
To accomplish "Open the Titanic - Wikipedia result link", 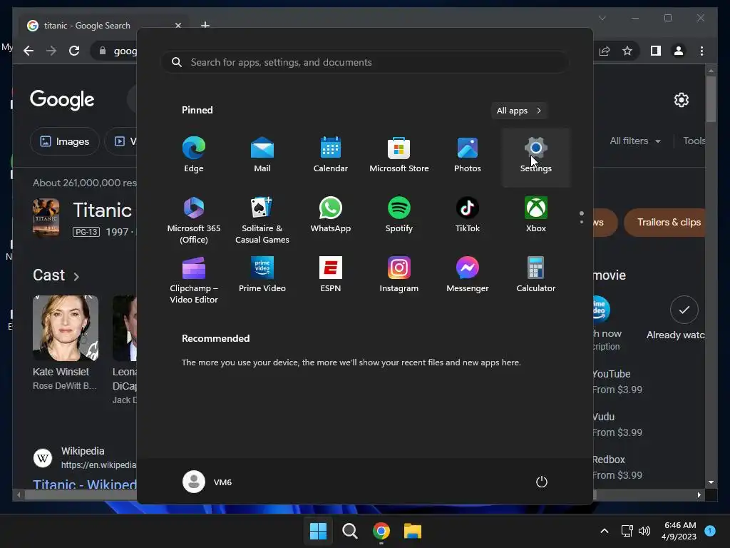I will [86, 484].
